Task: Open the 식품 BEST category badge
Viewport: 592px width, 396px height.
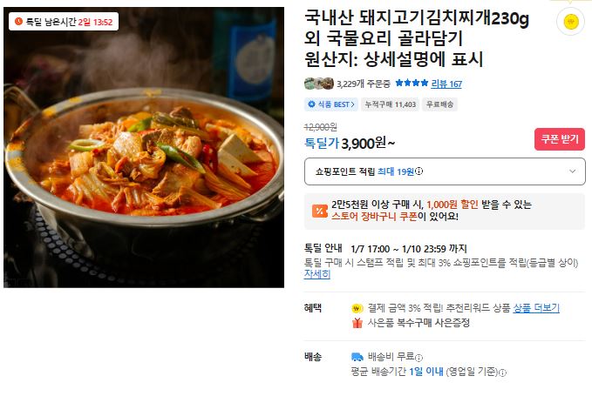Action: (331, 104)
